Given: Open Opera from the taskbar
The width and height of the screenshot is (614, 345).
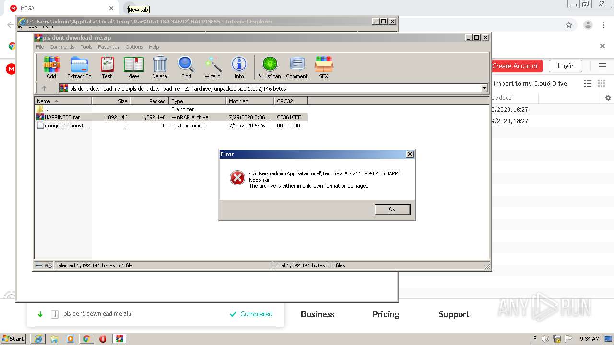Looking at the screenshot, I should click(103, 339).
